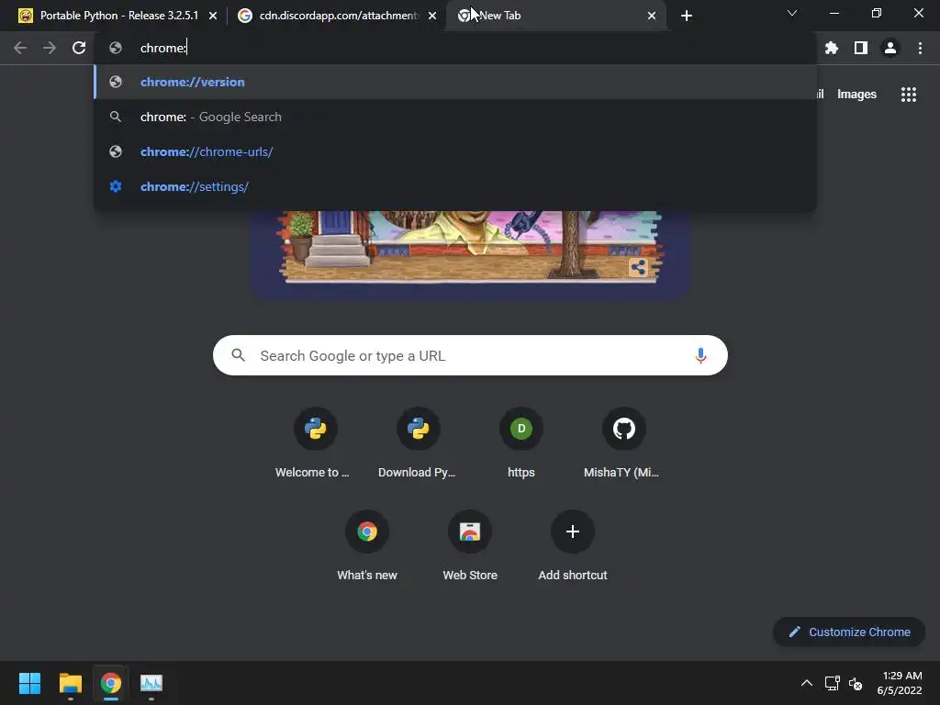Click Chrome icon in the taskbar
This screenshot has width=940, height=705.
(x=111, y=683)
